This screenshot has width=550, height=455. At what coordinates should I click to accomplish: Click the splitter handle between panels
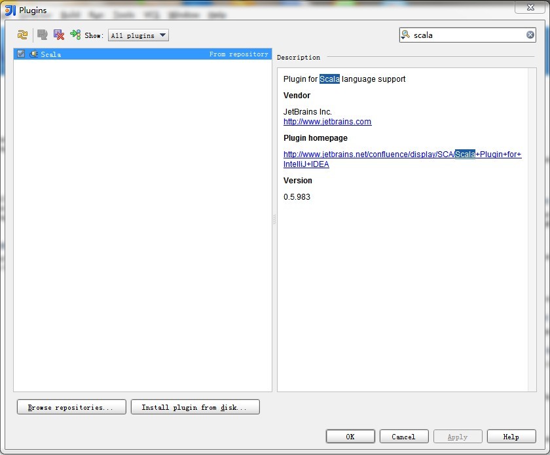[x=274, y=219]
